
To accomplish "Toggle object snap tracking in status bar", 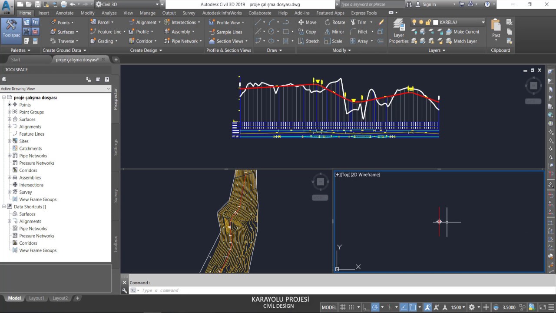I will click(404, 307).
